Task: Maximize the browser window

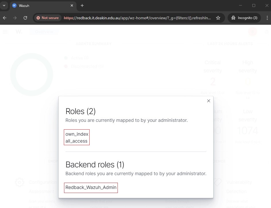Action: coord(254,5)
